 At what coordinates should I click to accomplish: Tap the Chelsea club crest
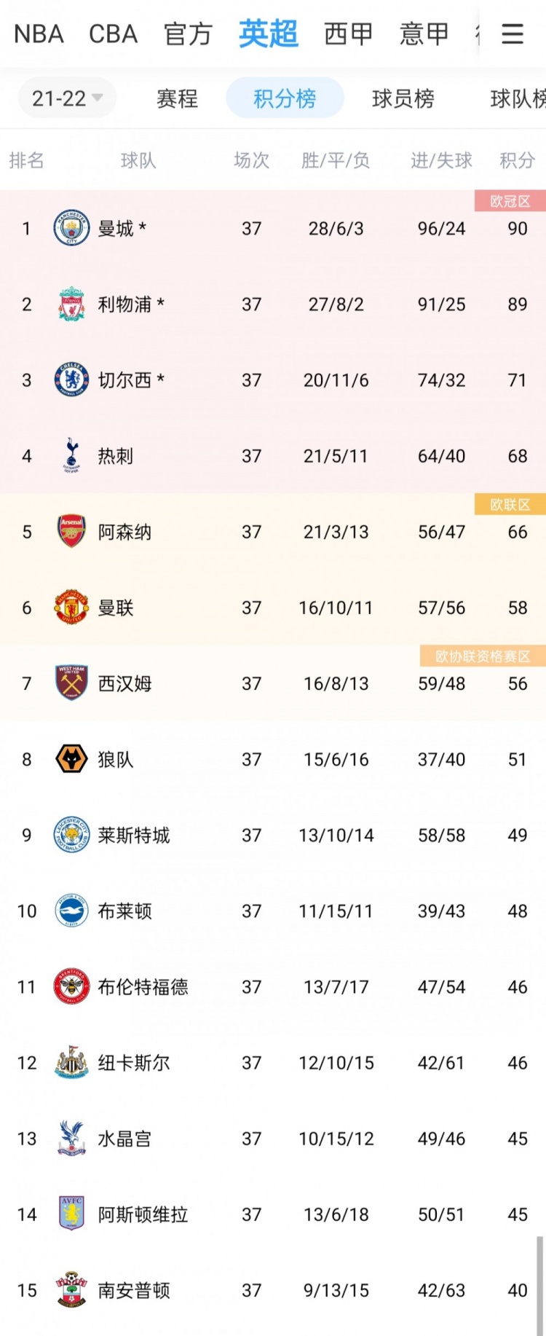click(71, 380)
